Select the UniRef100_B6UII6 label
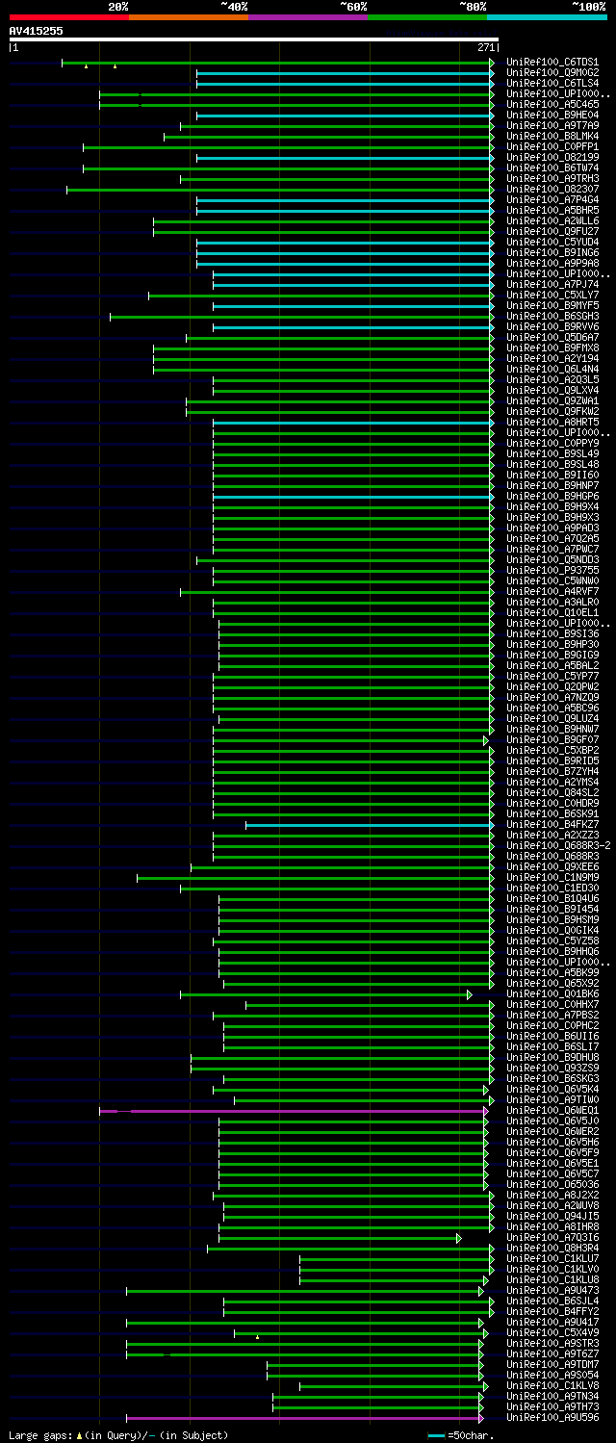This screenshot has width=616, height=1443. [x=552, y=1037]
